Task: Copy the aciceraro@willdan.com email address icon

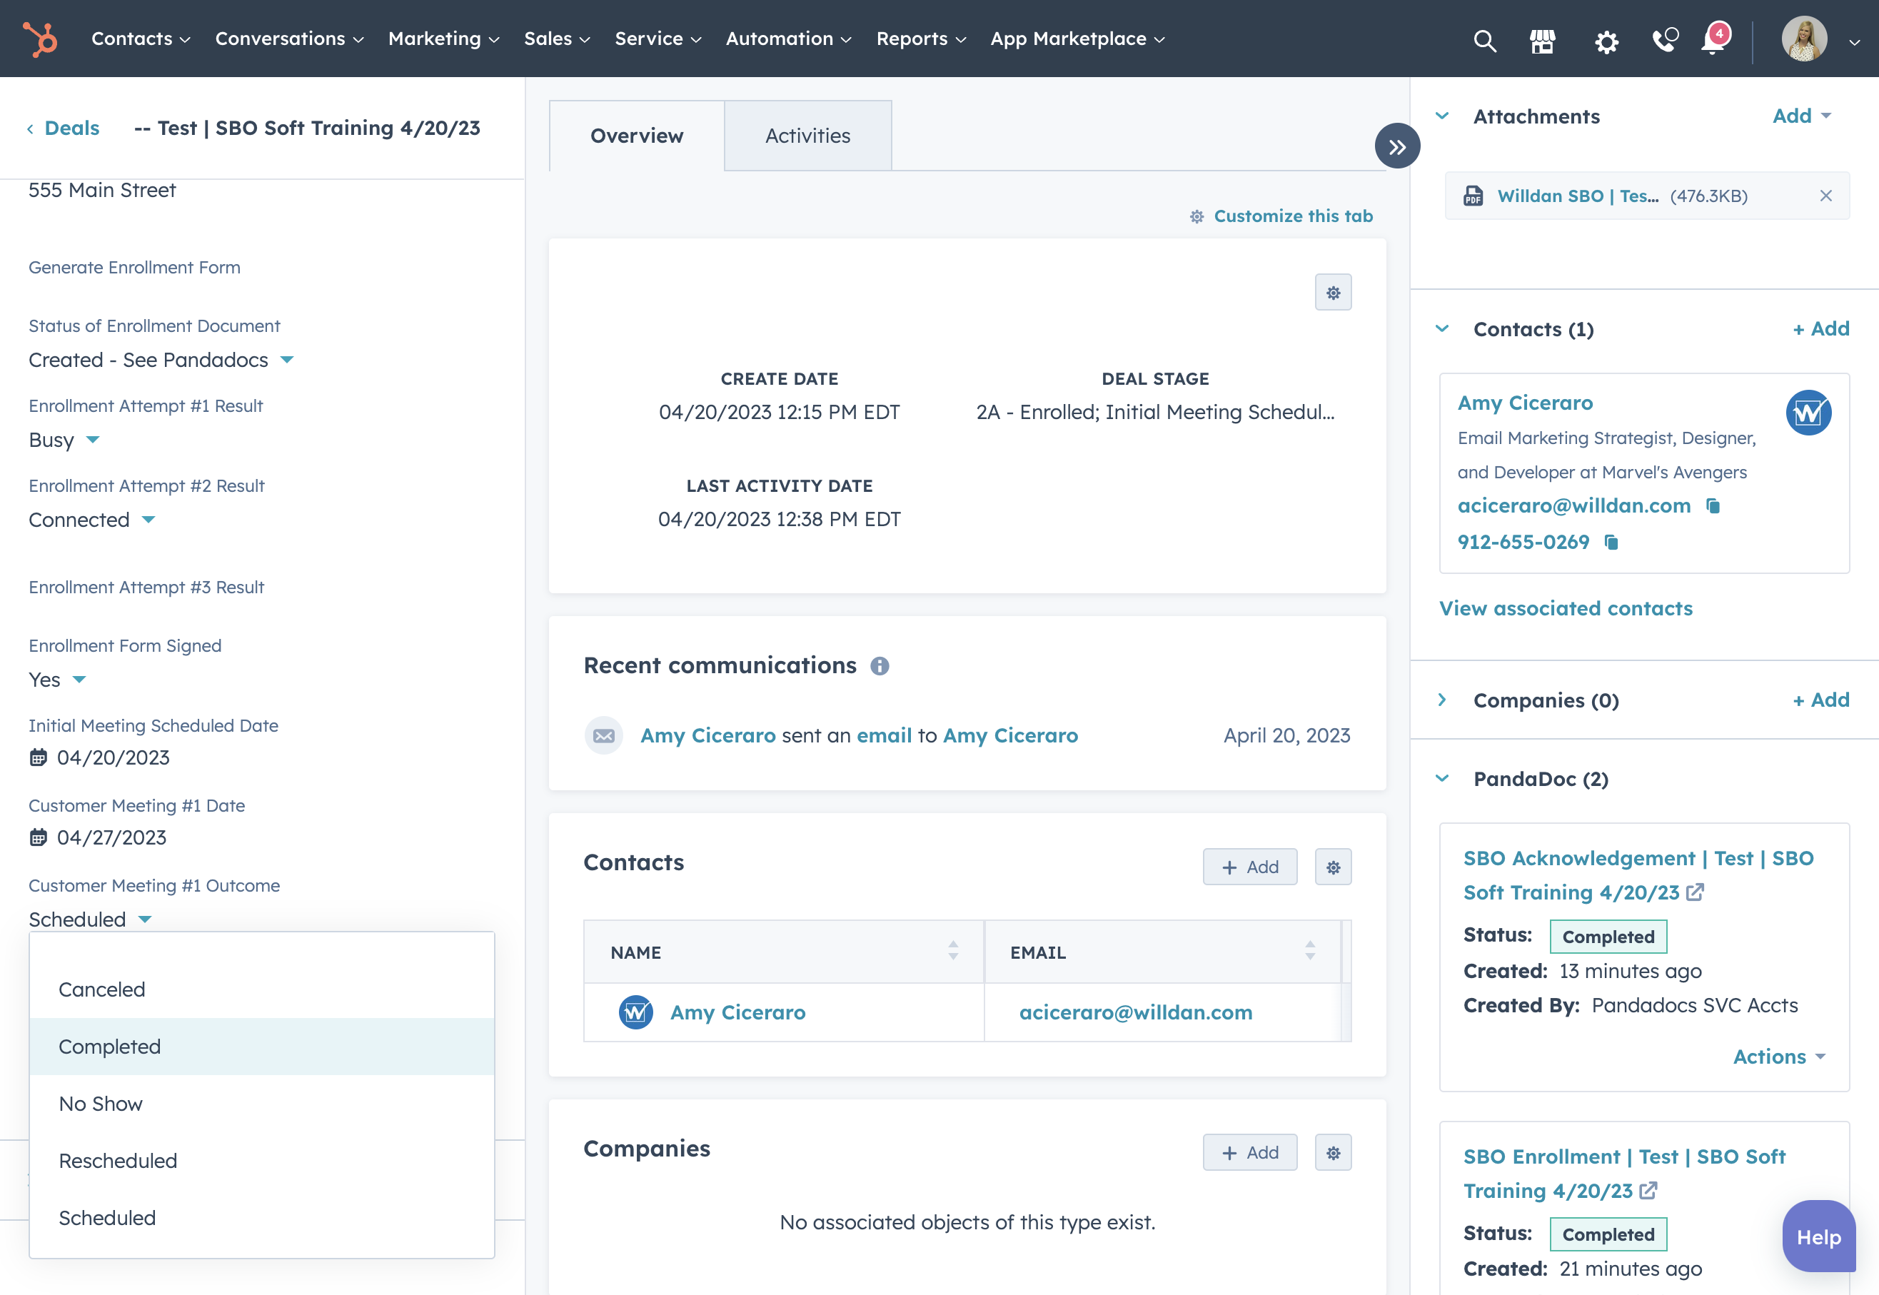Action: tap(1713, 505)
